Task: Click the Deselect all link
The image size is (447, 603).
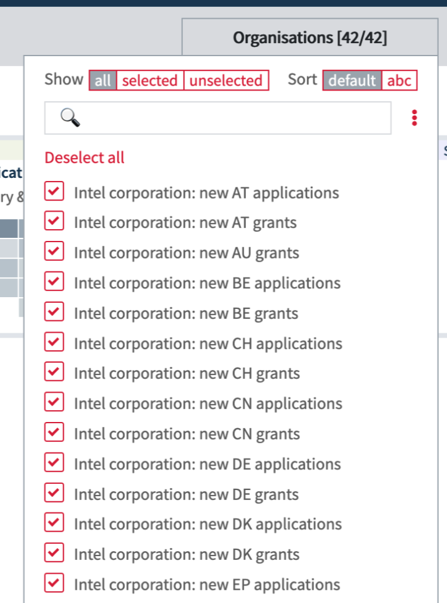Action: [x=84, y=158]
